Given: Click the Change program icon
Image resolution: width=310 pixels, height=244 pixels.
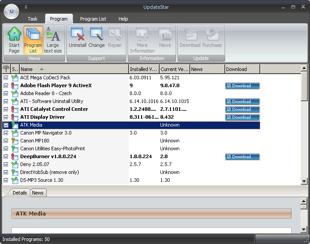Looking at the screenshot, I should pyautogui.click(x=96, y=35).
